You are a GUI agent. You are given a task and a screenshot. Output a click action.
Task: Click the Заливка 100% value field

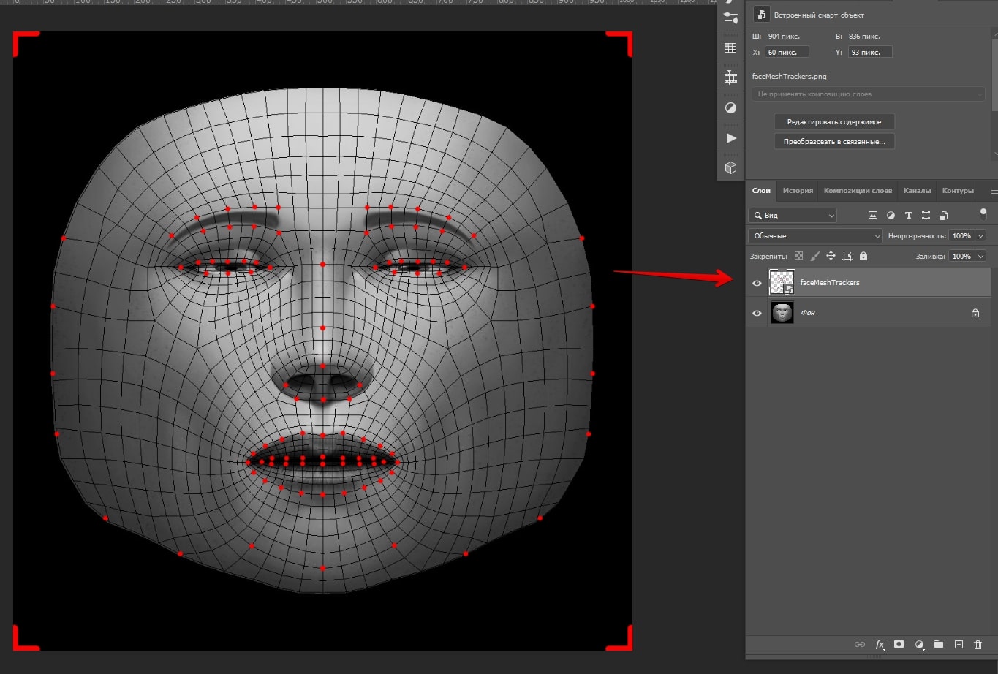click(961, 256)
